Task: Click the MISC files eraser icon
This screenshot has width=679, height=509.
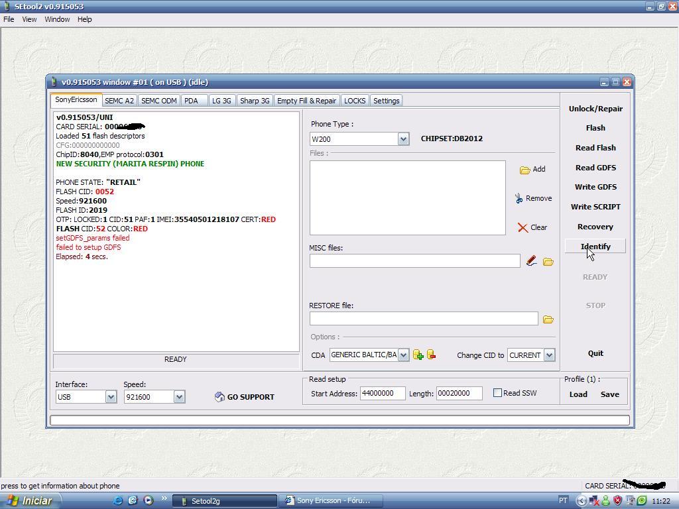Action: 531,261
